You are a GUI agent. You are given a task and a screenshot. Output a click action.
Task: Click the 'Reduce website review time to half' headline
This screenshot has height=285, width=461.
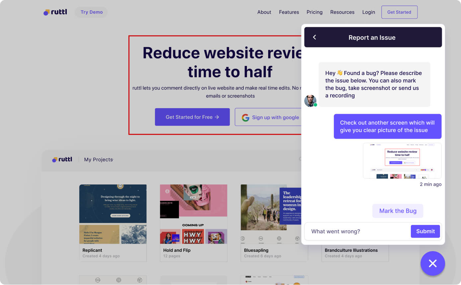coord(222,62)
